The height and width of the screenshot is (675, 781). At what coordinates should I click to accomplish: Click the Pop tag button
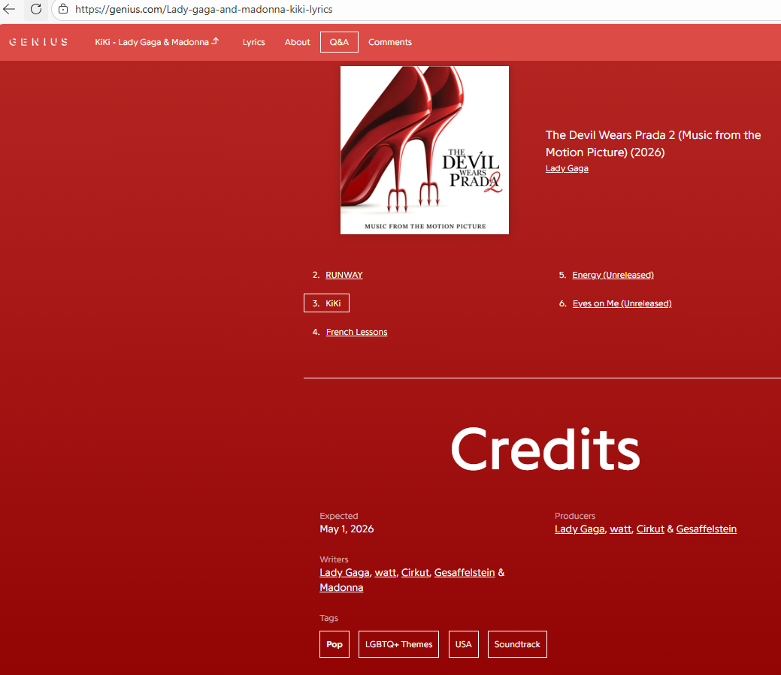point(334,644)
